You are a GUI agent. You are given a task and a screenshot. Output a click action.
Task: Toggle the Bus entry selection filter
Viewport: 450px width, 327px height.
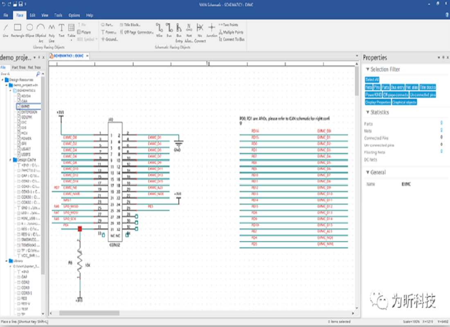(397, 87)
